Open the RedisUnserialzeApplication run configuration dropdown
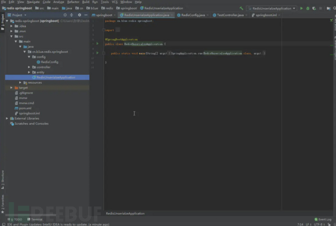This screenshot has height=226, width=336. click(x=272, y=8)
